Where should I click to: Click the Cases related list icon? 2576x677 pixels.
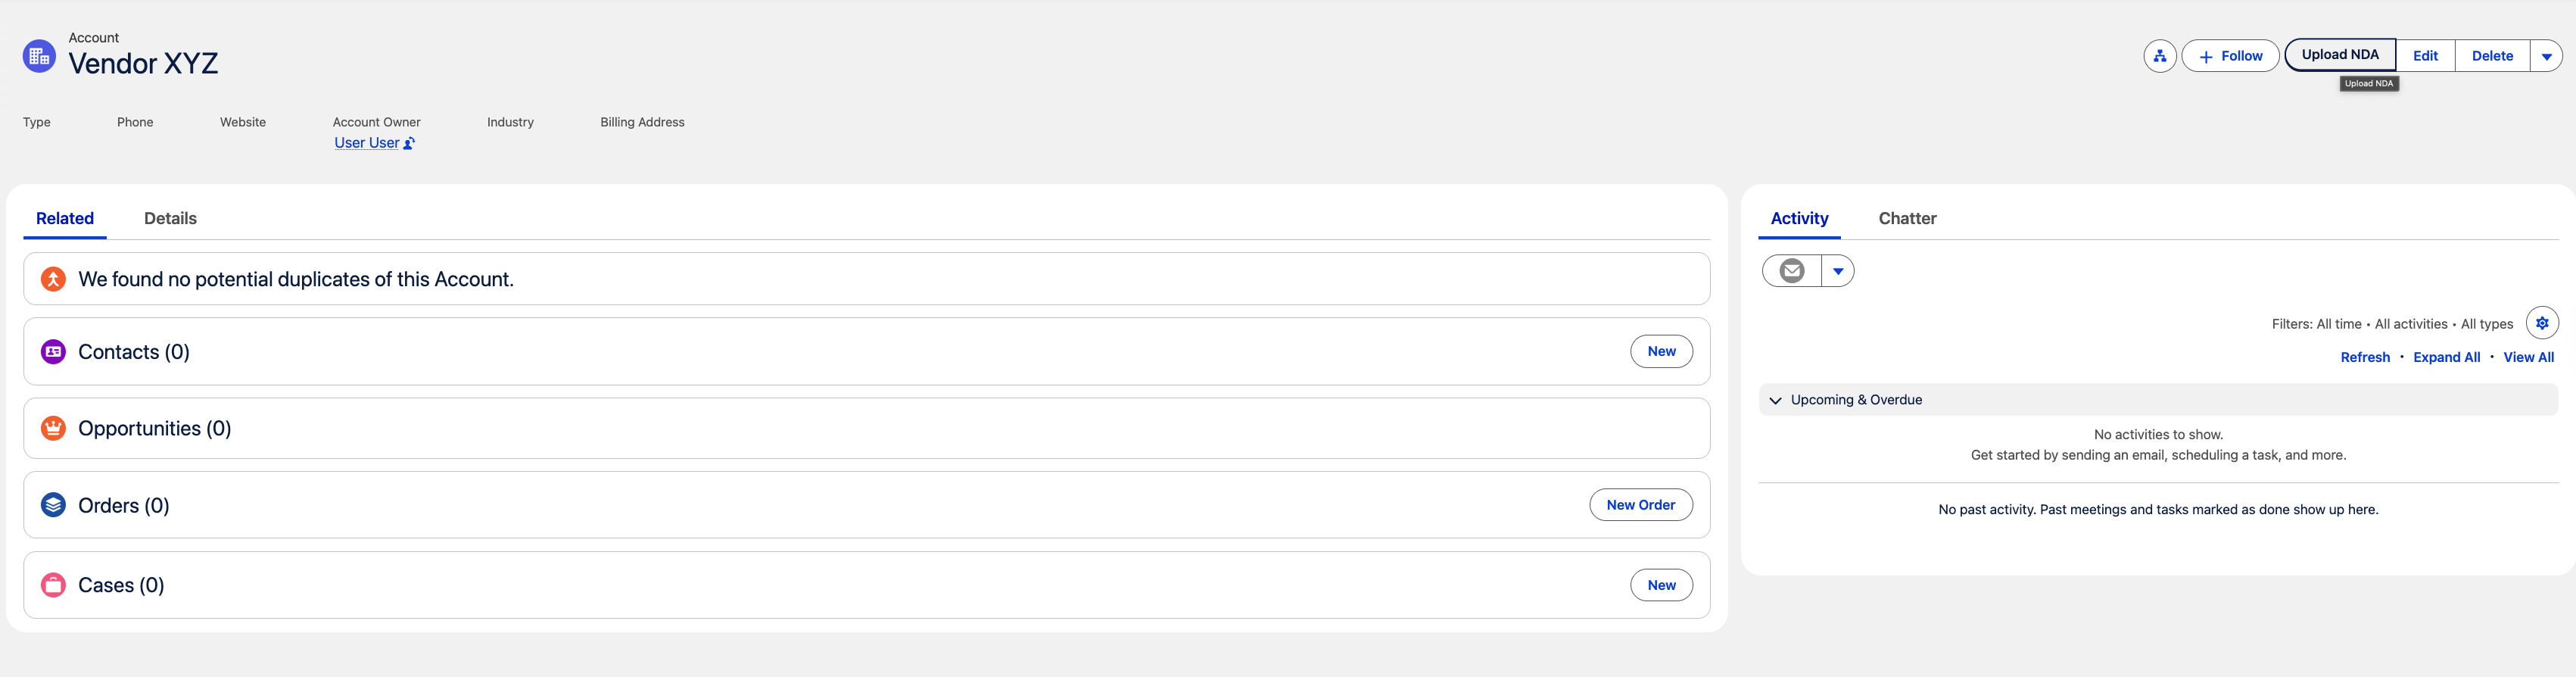pos(52,585)
